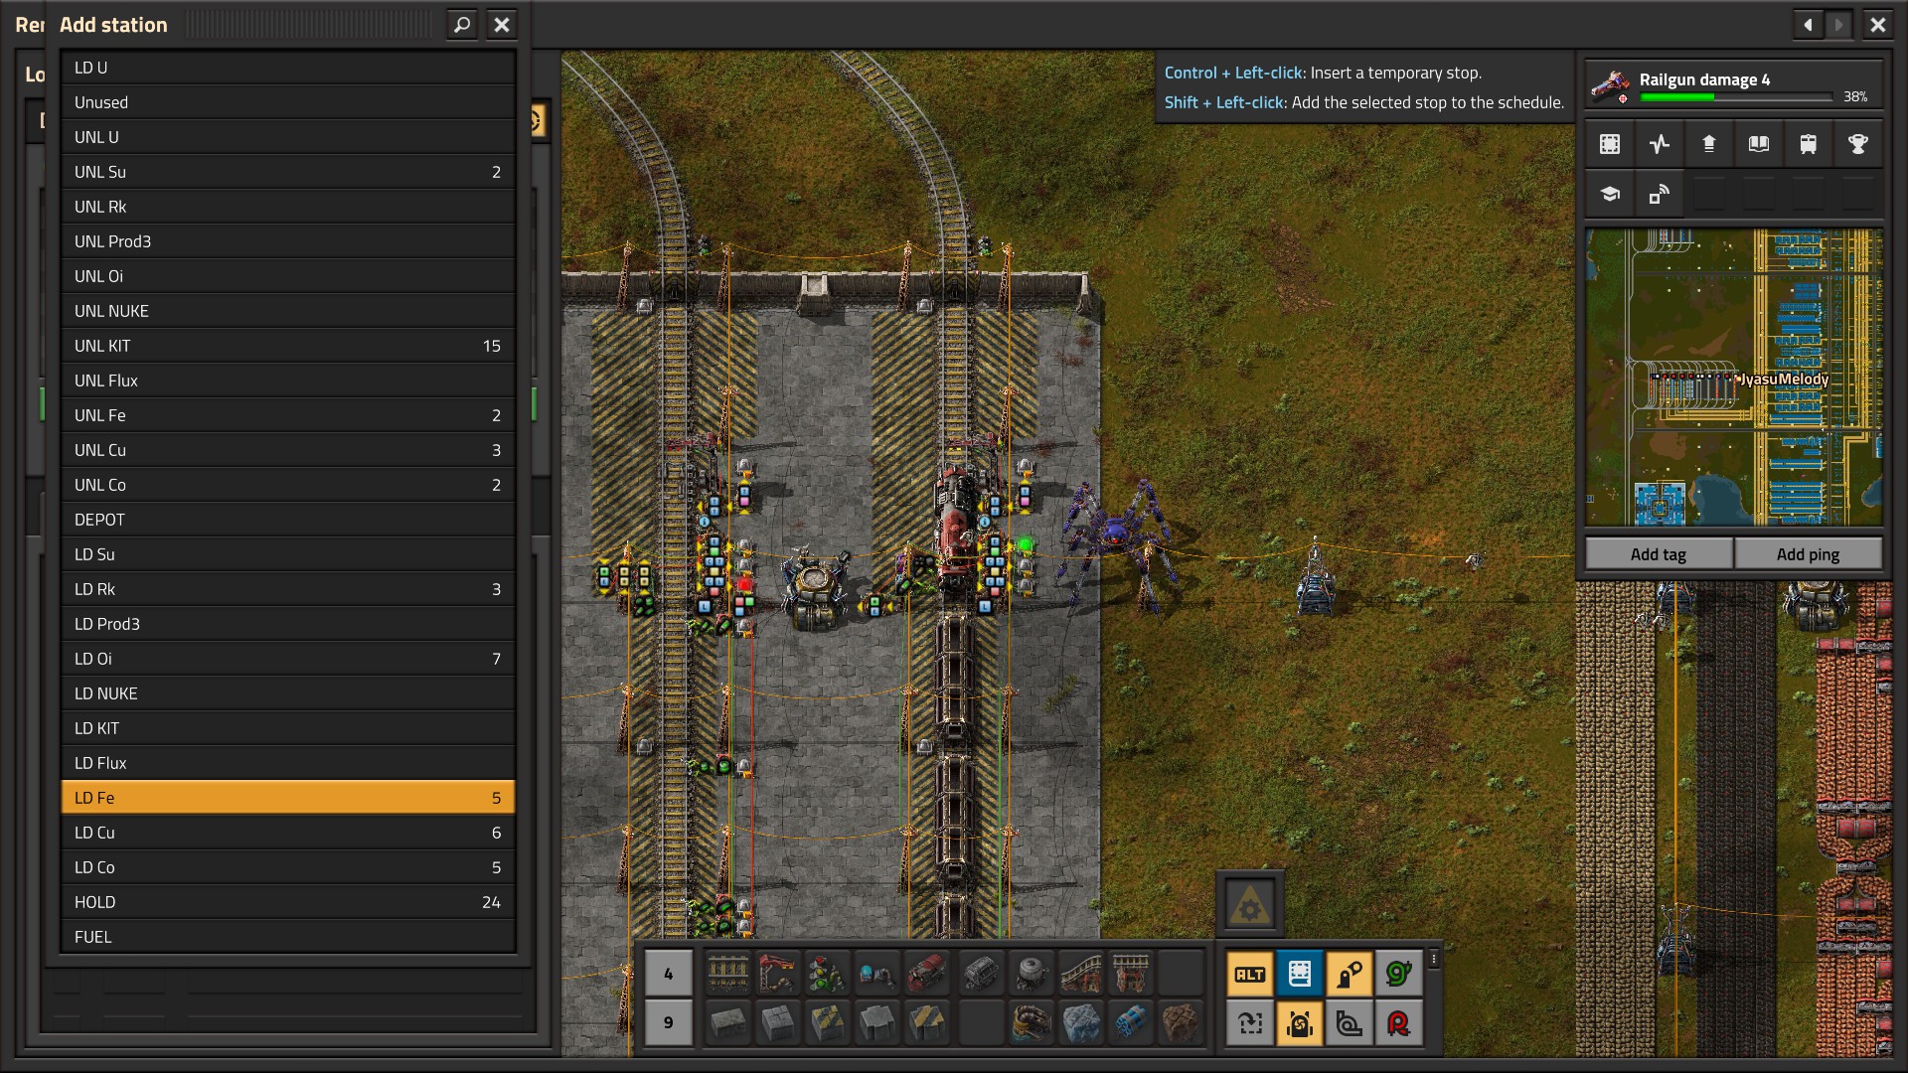Open the station search magnifier
The image size is (1908, 1073).
click(x=462, y=25)
